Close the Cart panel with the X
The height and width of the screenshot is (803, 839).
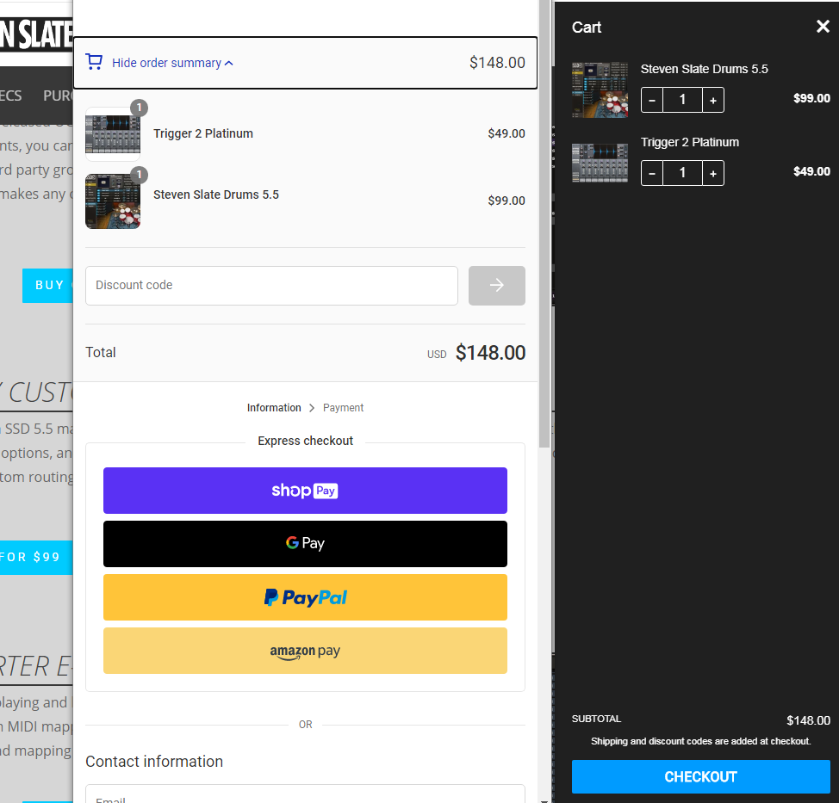[823, 26]
